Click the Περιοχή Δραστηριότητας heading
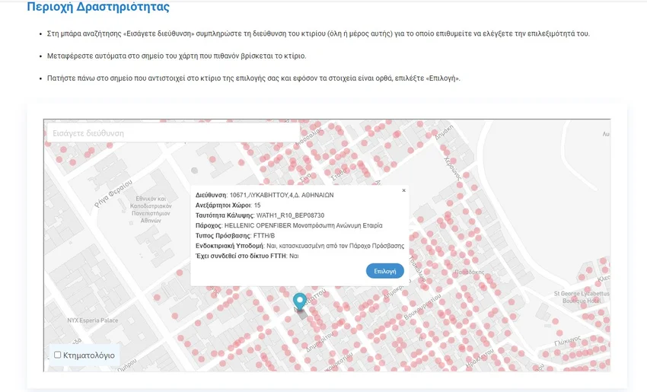The image size is (647, 392). (x=98, y=8)
